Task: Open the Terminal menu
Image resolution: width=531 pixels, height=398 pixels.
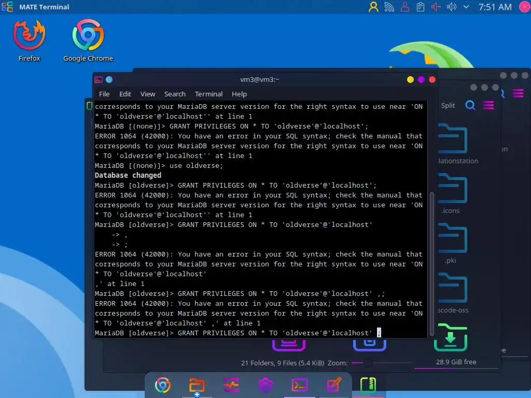Action: pyautogui.click(x=208, y=94)
